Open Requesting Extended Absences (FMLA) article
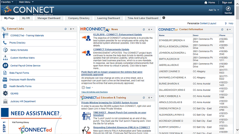Screen dimensions: 239x134 point(122,127)
